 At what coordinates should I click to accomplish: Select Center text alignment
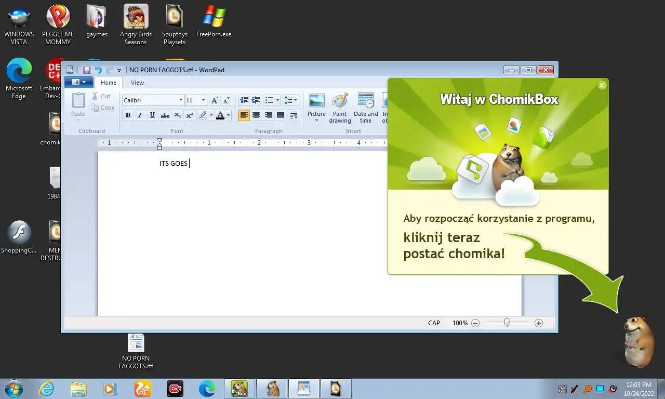[256, 115]
